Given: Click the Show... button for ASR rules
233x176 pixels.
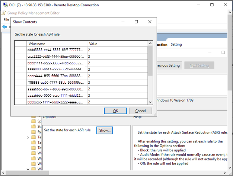Looking at the screenshot, I should (x=105, y=130).
